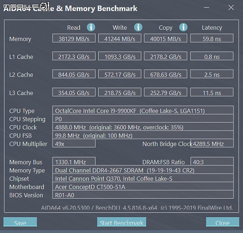Click the North Bridge Clock value field
The image size is (243, 233).
tap(212, 143)
